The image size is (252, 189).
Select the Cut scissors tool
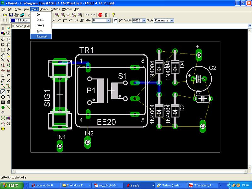point(3,55)
